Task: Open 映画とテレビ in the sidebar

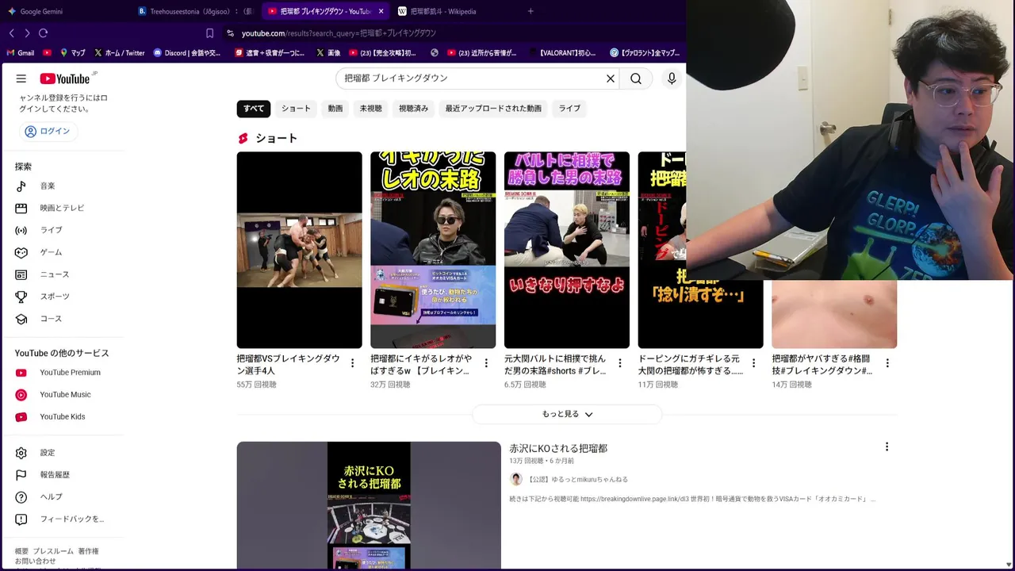Action: [x=63, y=208]
